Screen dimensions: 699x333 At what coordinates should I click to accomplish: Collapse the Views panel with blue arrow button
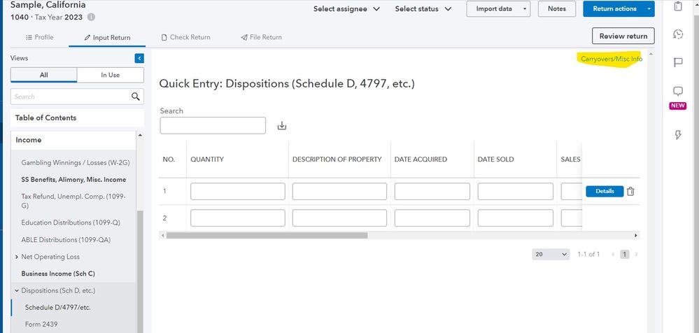click(139, 59)
